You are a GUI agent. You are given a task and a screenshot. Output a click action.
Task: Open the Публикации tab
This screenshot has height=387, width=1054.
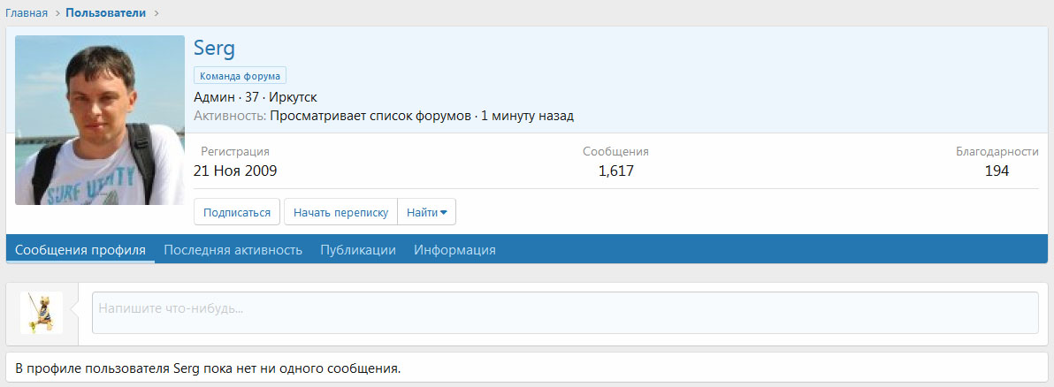tap(358, 250)
